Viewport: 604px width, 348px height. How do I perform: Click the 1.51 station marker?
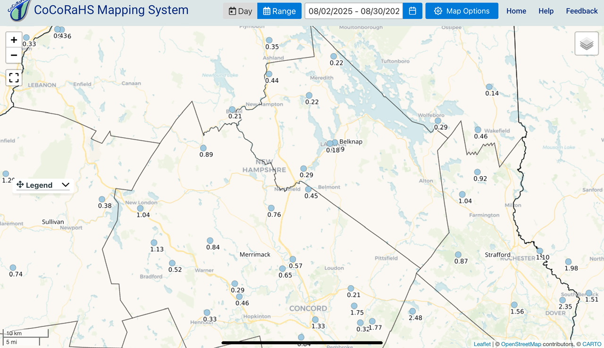[x=589, y=293]
